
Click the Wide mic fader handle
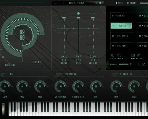[x=78, y=18]
